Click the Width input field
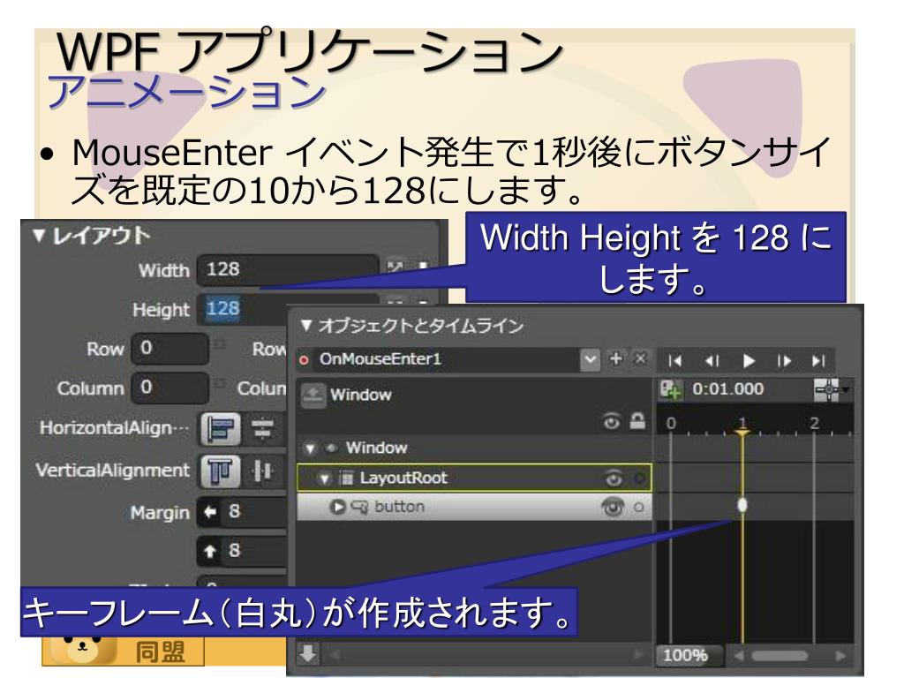The width and height of the screenshot is (904, 678). [x=289, y=270]
